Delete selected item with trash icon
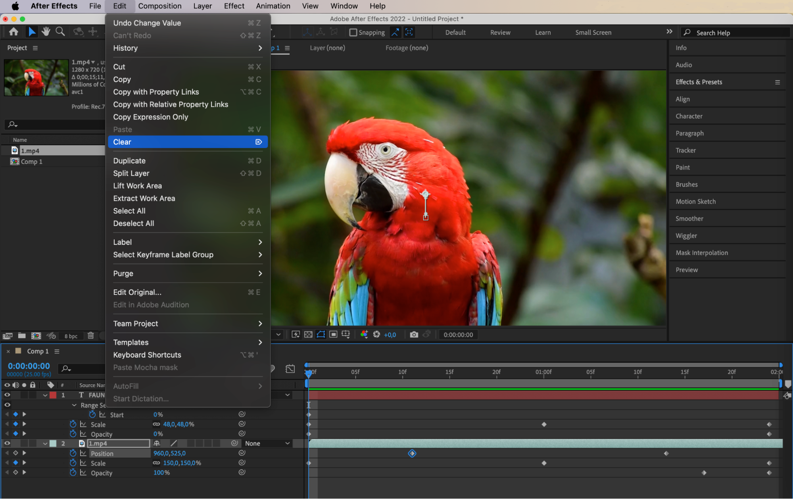Viewport: 793px width, 499px height. coord(90,336)
